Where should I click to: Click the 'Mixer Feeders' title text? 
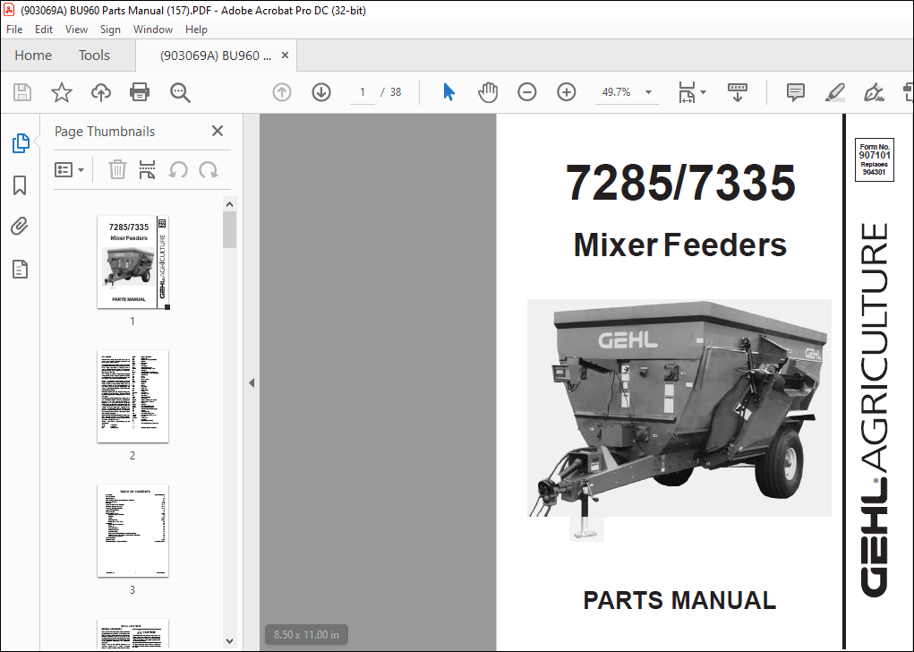(x=680, y=244)
